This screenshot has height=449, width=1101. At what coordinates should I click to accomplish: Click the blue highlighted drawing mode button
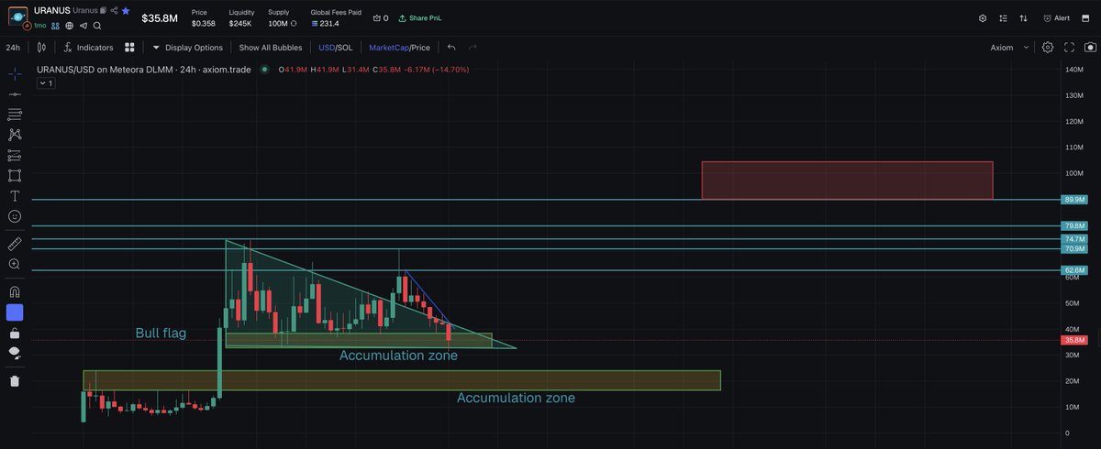(15, 312)
